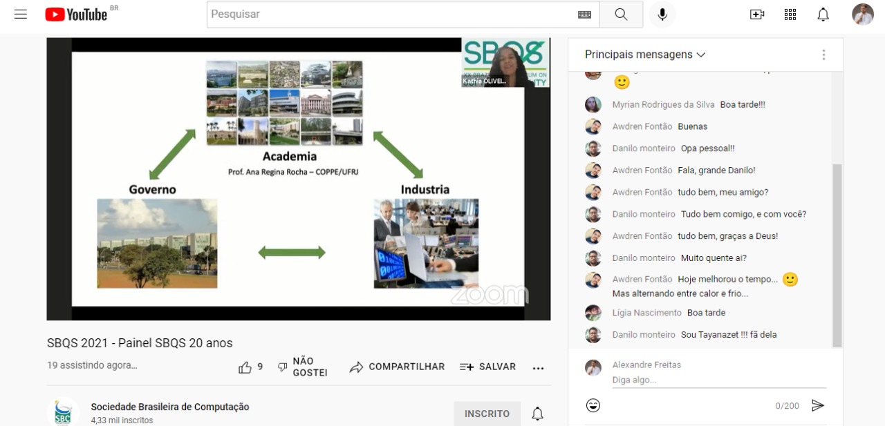Open the YouTube apps grid

(790, 14)
